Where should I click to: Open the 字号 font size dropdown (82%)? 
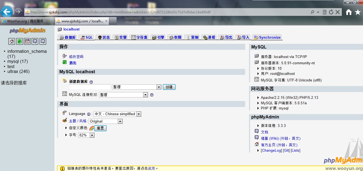86,135
